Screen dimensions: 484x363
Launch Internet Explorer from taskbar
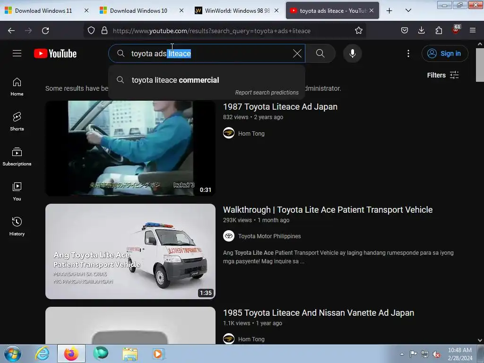(42, 354)
